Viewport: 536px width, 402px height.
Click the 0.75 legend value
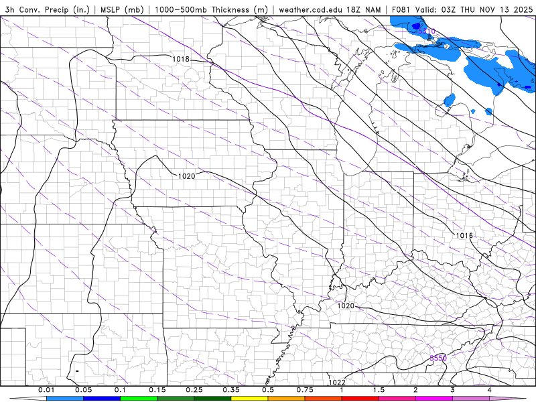point(305,390)
